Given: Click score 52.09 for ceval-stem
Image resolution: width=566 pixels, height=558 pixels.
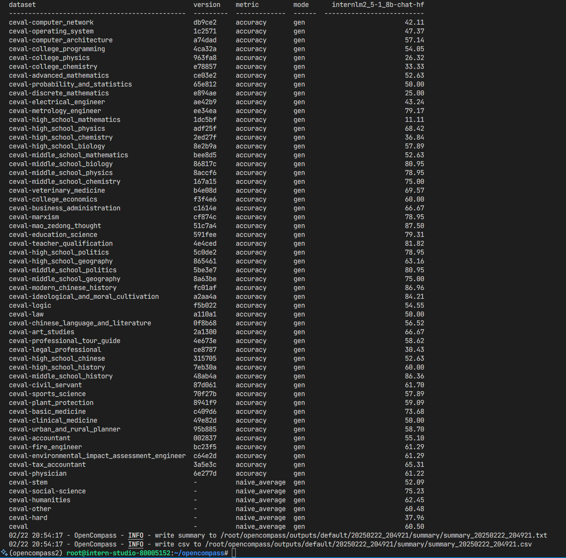Looking at the screenshot, I should [x=415, y=482].
